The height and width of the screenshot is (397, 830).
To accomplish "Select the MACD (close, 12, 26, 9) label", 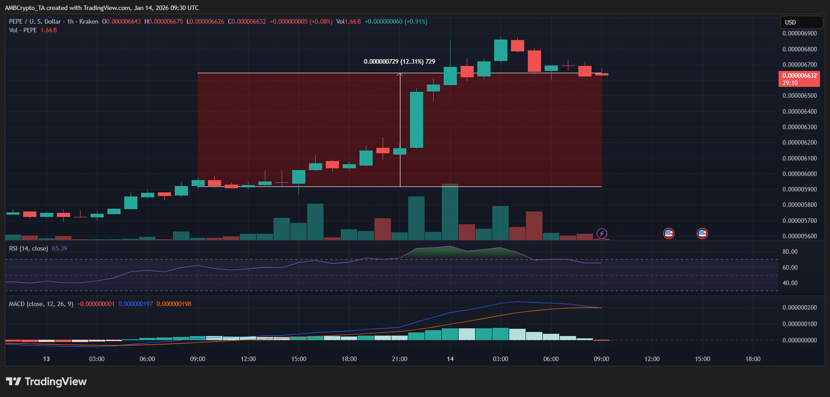I will (41, 304).
